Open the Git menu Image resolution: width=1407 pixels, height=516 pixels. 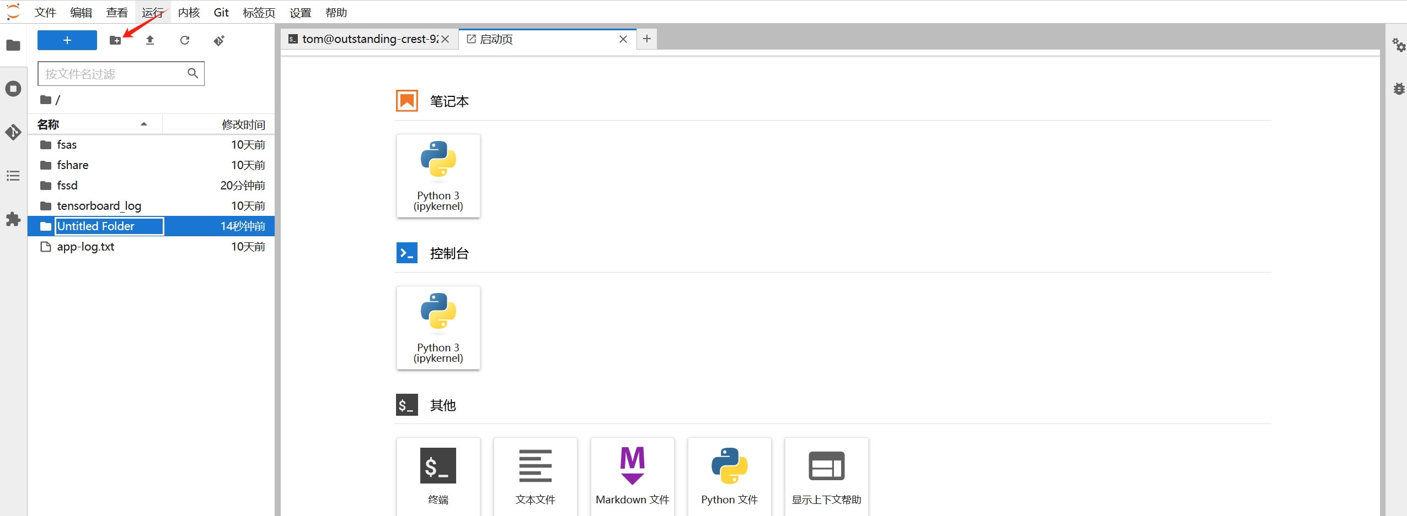[x=221, y=12]
